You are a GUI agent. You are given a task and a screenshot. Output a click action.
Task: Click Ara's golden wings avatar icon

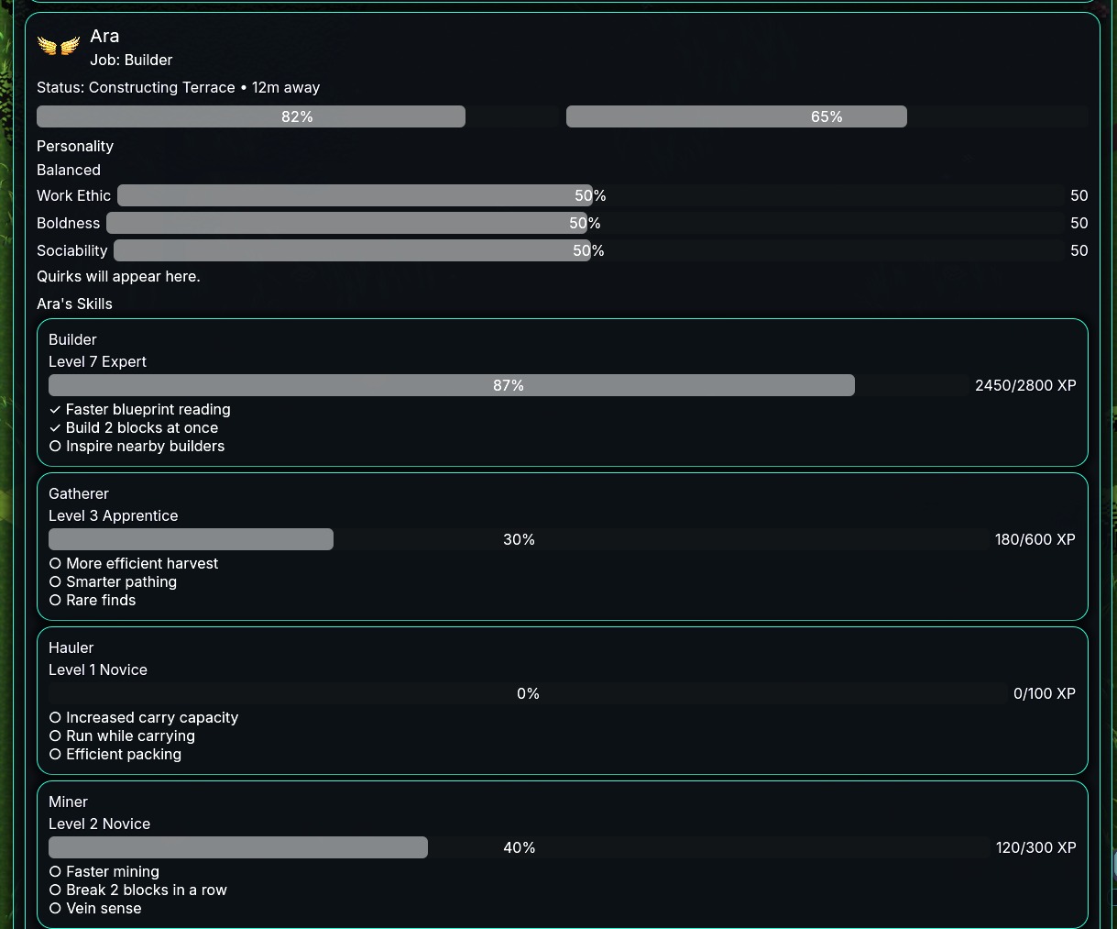(x=59, y=45)
